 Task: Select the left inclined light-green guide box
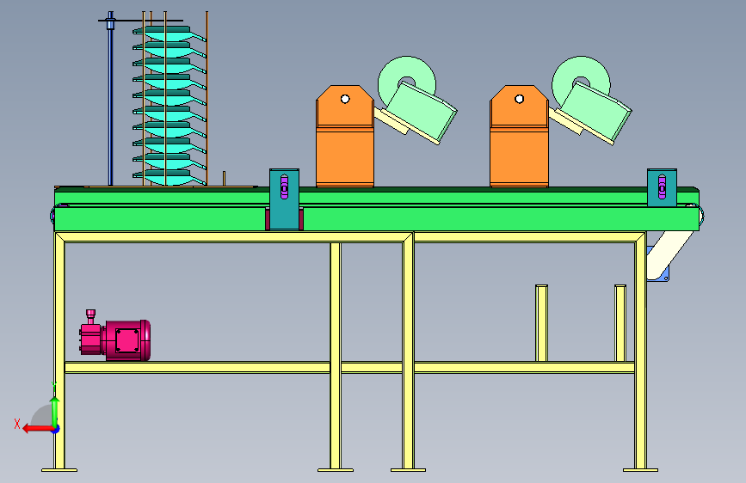[x=422, y=112]
